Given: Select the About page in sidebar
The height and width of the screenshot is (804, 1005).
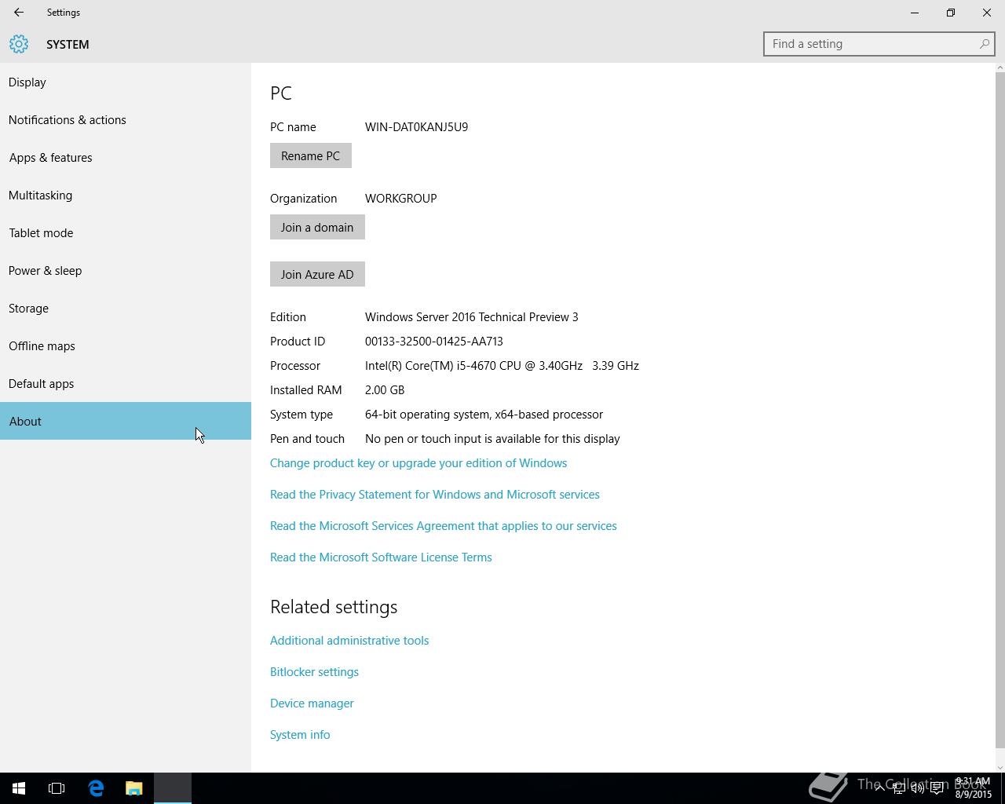Looking at the screenshot, I should [x=126, y=421].
